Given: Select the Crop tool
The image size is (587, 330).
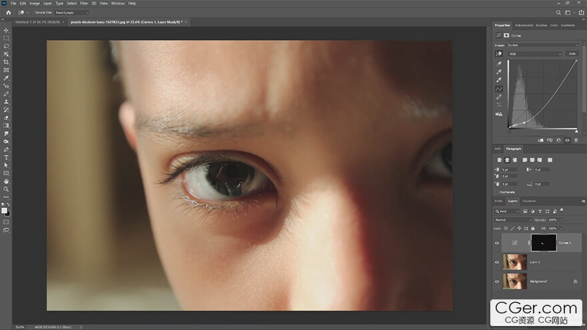Looking at the screenshot, I should point(6,62).
